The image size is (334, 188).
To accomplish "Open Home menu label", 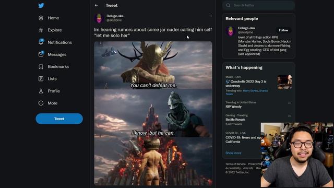I will (53, 18).
